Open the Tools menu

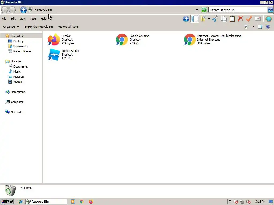[x=33, y=19]
